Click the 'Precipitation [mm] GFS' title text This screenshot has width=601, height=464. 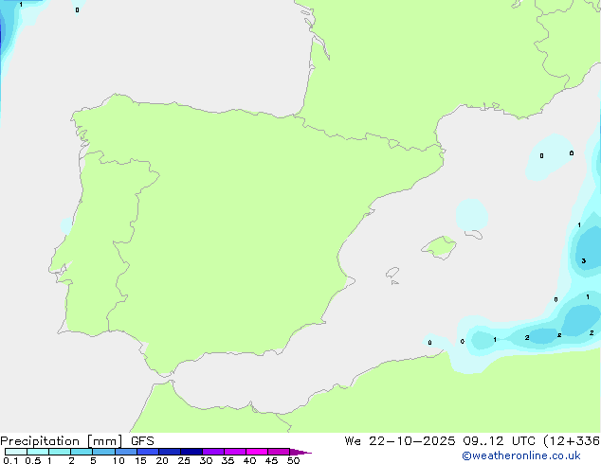point(77,441)
